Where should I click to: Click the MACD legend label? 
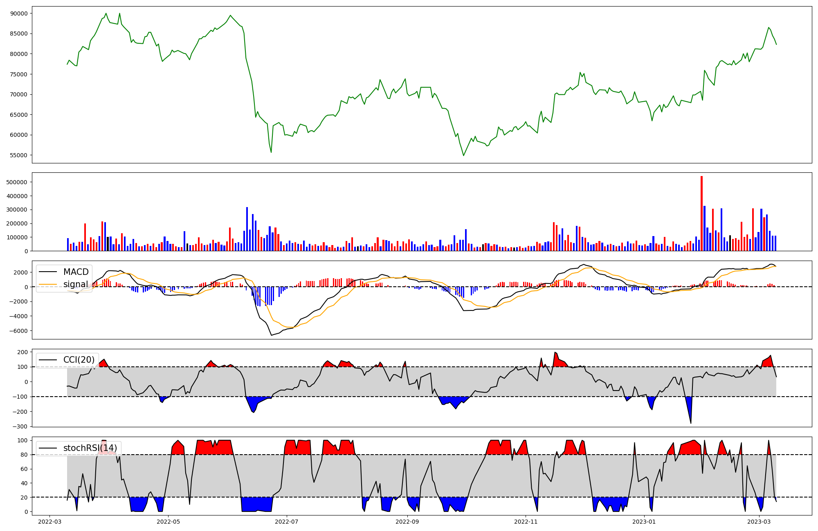click(x=76, y=272)
